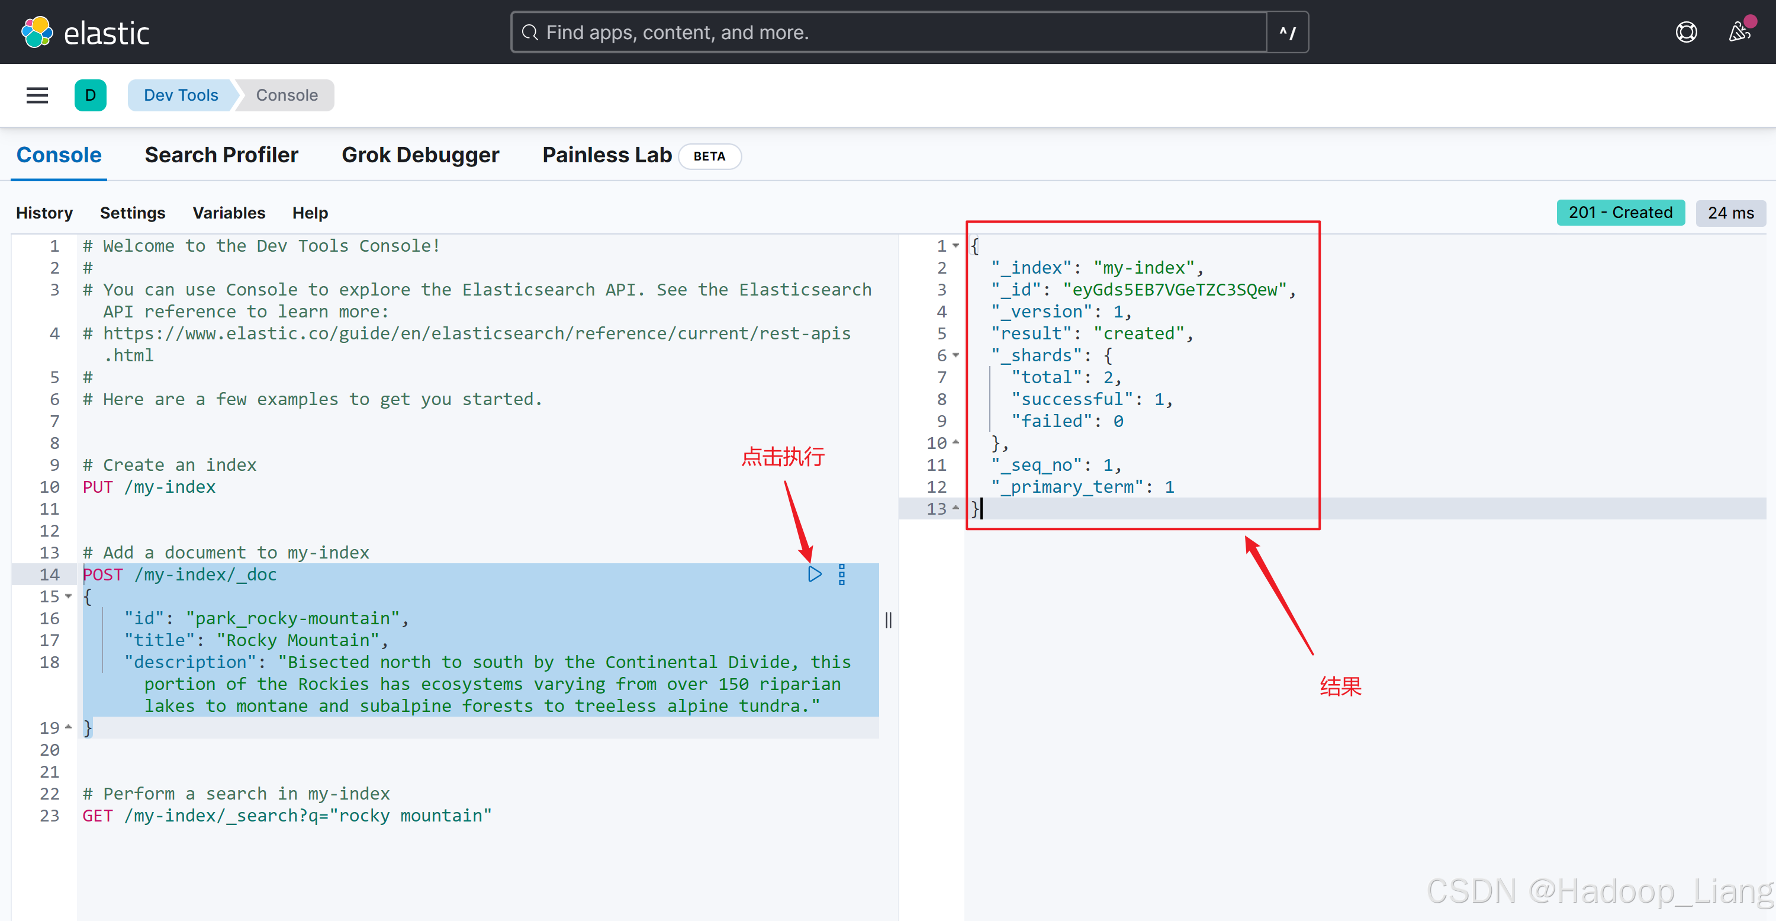Click the "_id" value in the response
The image size is (1776, 921).
pos(1175,290)
